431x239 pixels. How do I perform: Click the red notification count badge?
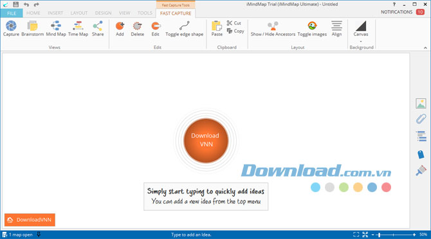[x=420, y=12]
